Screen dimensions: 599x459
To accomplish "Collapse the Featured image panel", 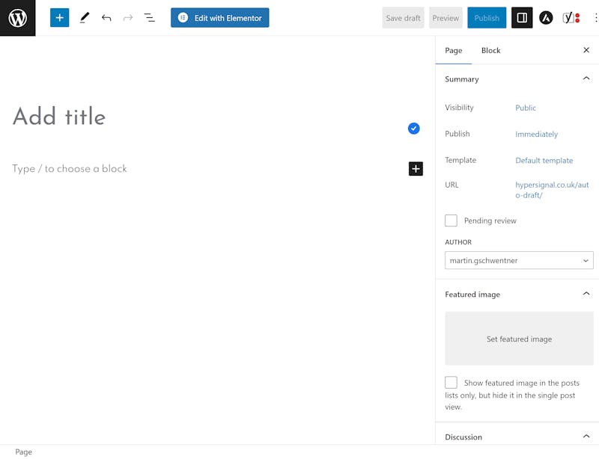I will coord(586,294).
